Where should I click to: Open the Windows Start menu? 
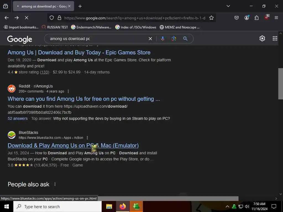[7, 206]
